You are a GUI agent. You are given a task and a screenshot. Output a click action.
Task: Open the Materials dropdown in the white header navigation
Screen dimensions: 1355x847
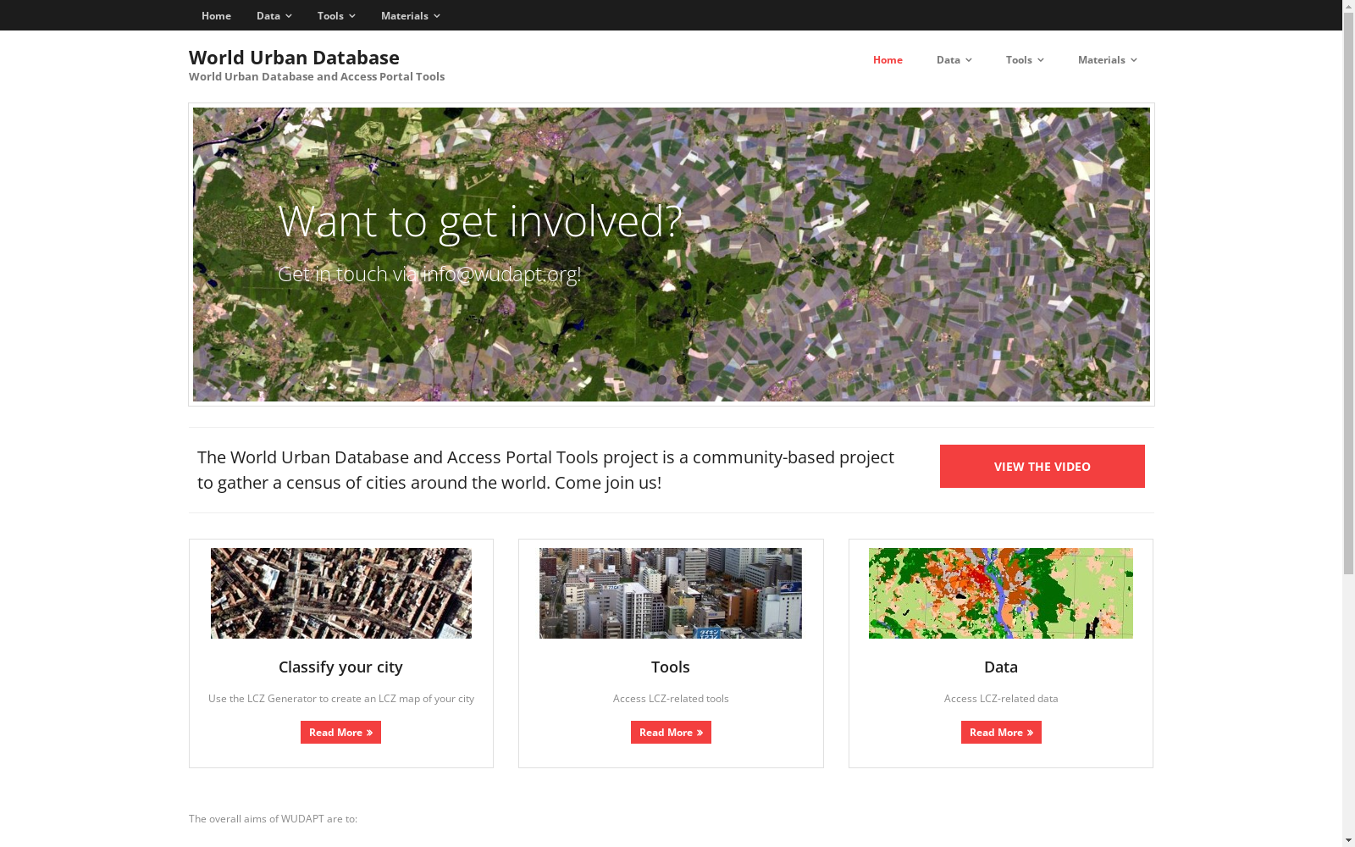coord(1107,59)
